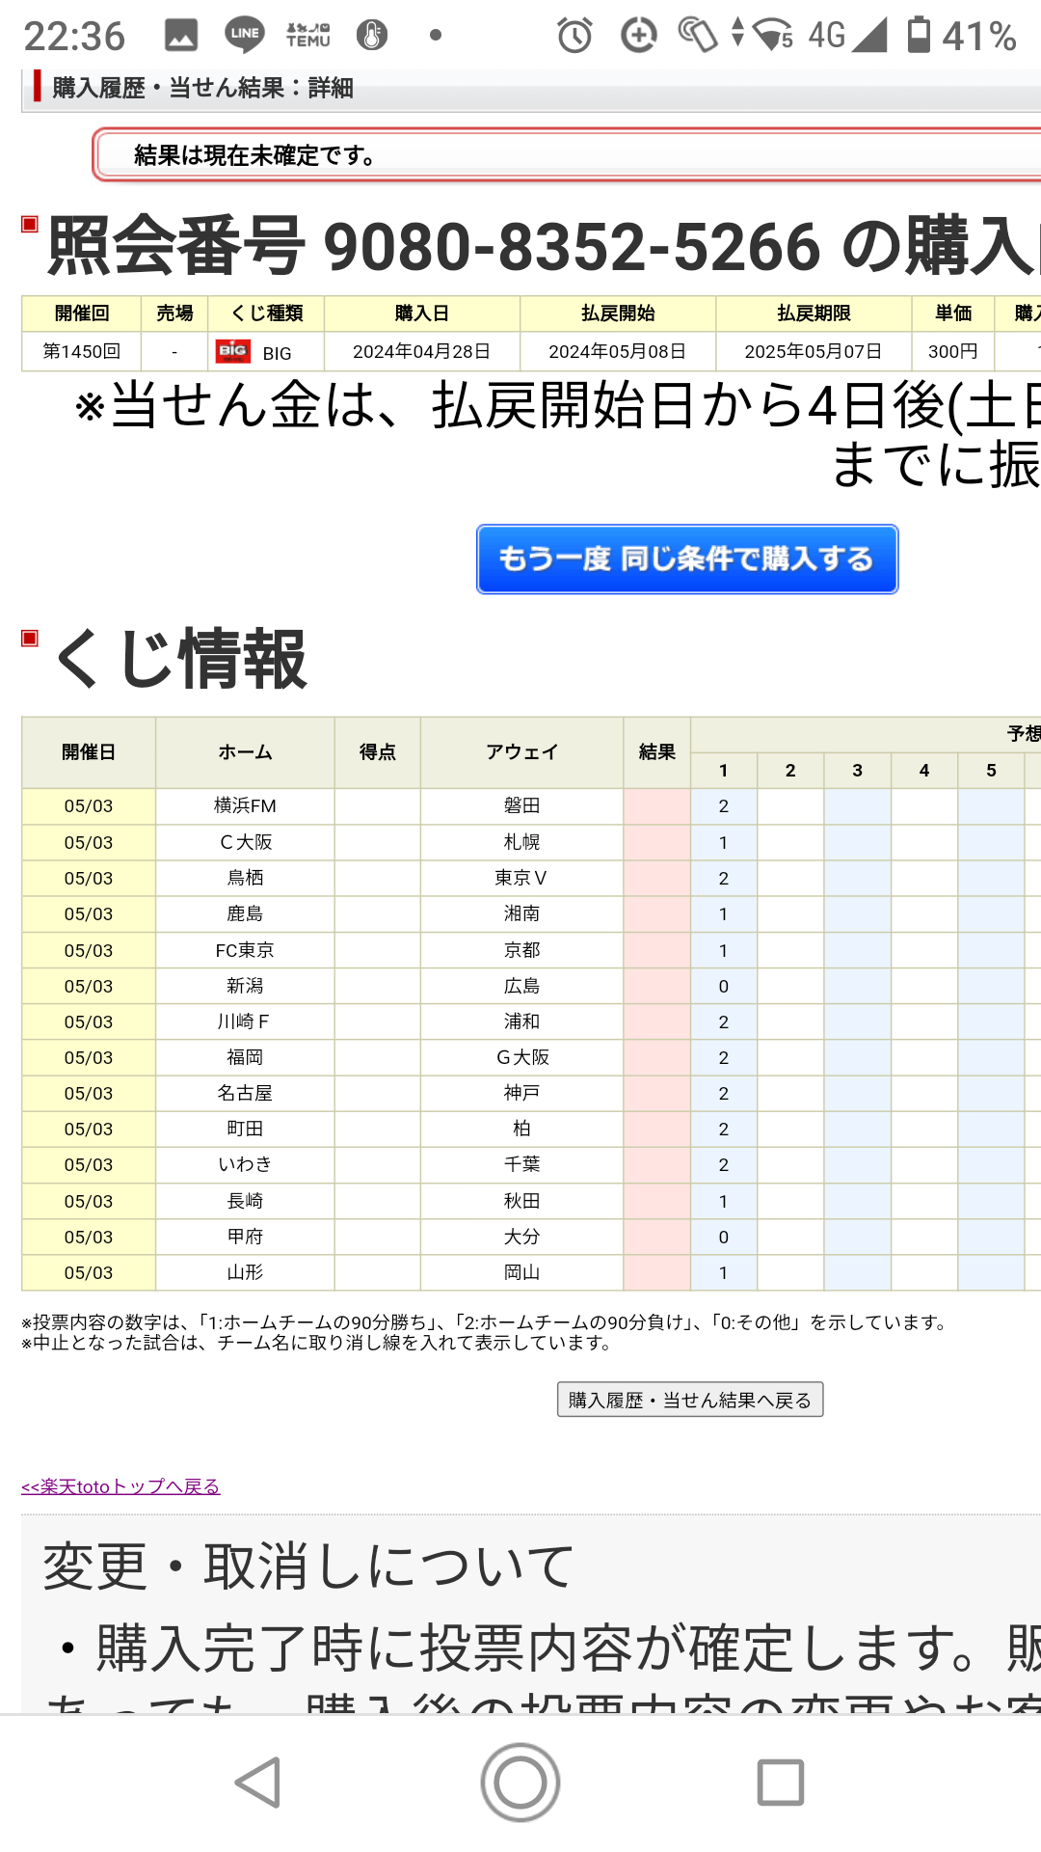
Task: Tap the 開催回 column header
Action: pyautogui.click(x=82, y=313)
